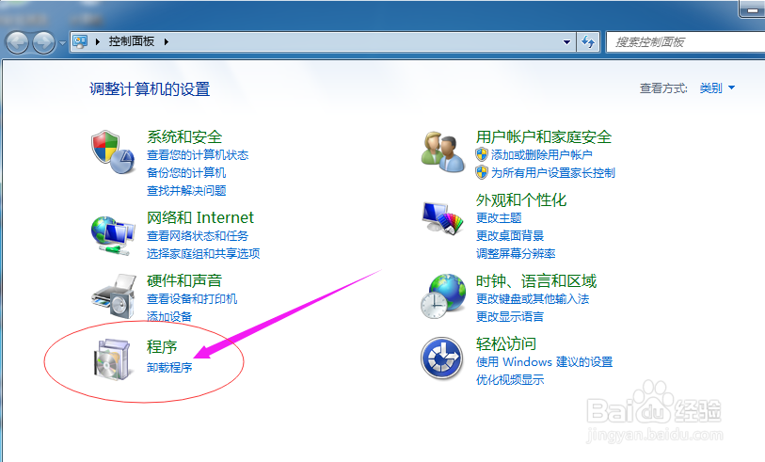Open 硬件和声音 category heading
Image resolution: width=765 pixels, height=462 pixels.
pyautogui.click(x=184, y=281)
